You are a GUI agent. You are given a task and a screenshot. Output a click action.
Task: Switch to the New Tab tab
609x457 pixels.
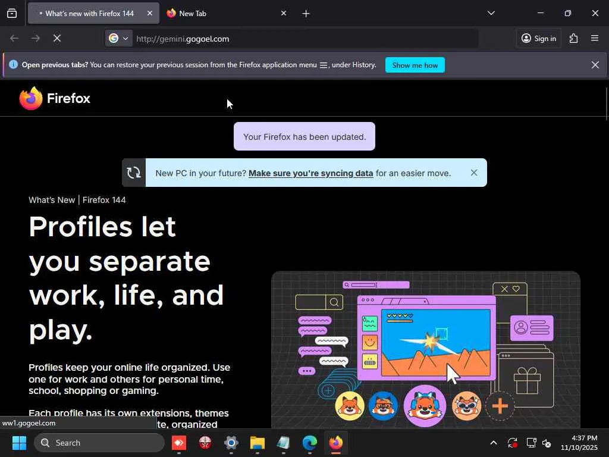point(227,13)
